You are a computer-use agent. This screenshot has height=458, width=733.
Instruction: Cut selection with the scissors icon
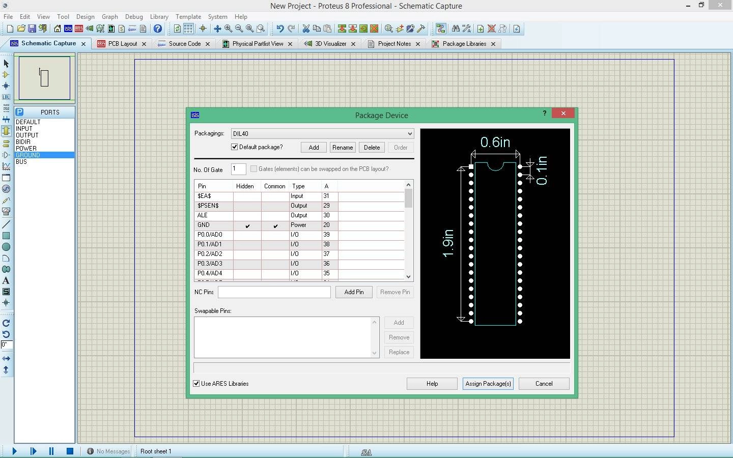click(x=306, y=28)
